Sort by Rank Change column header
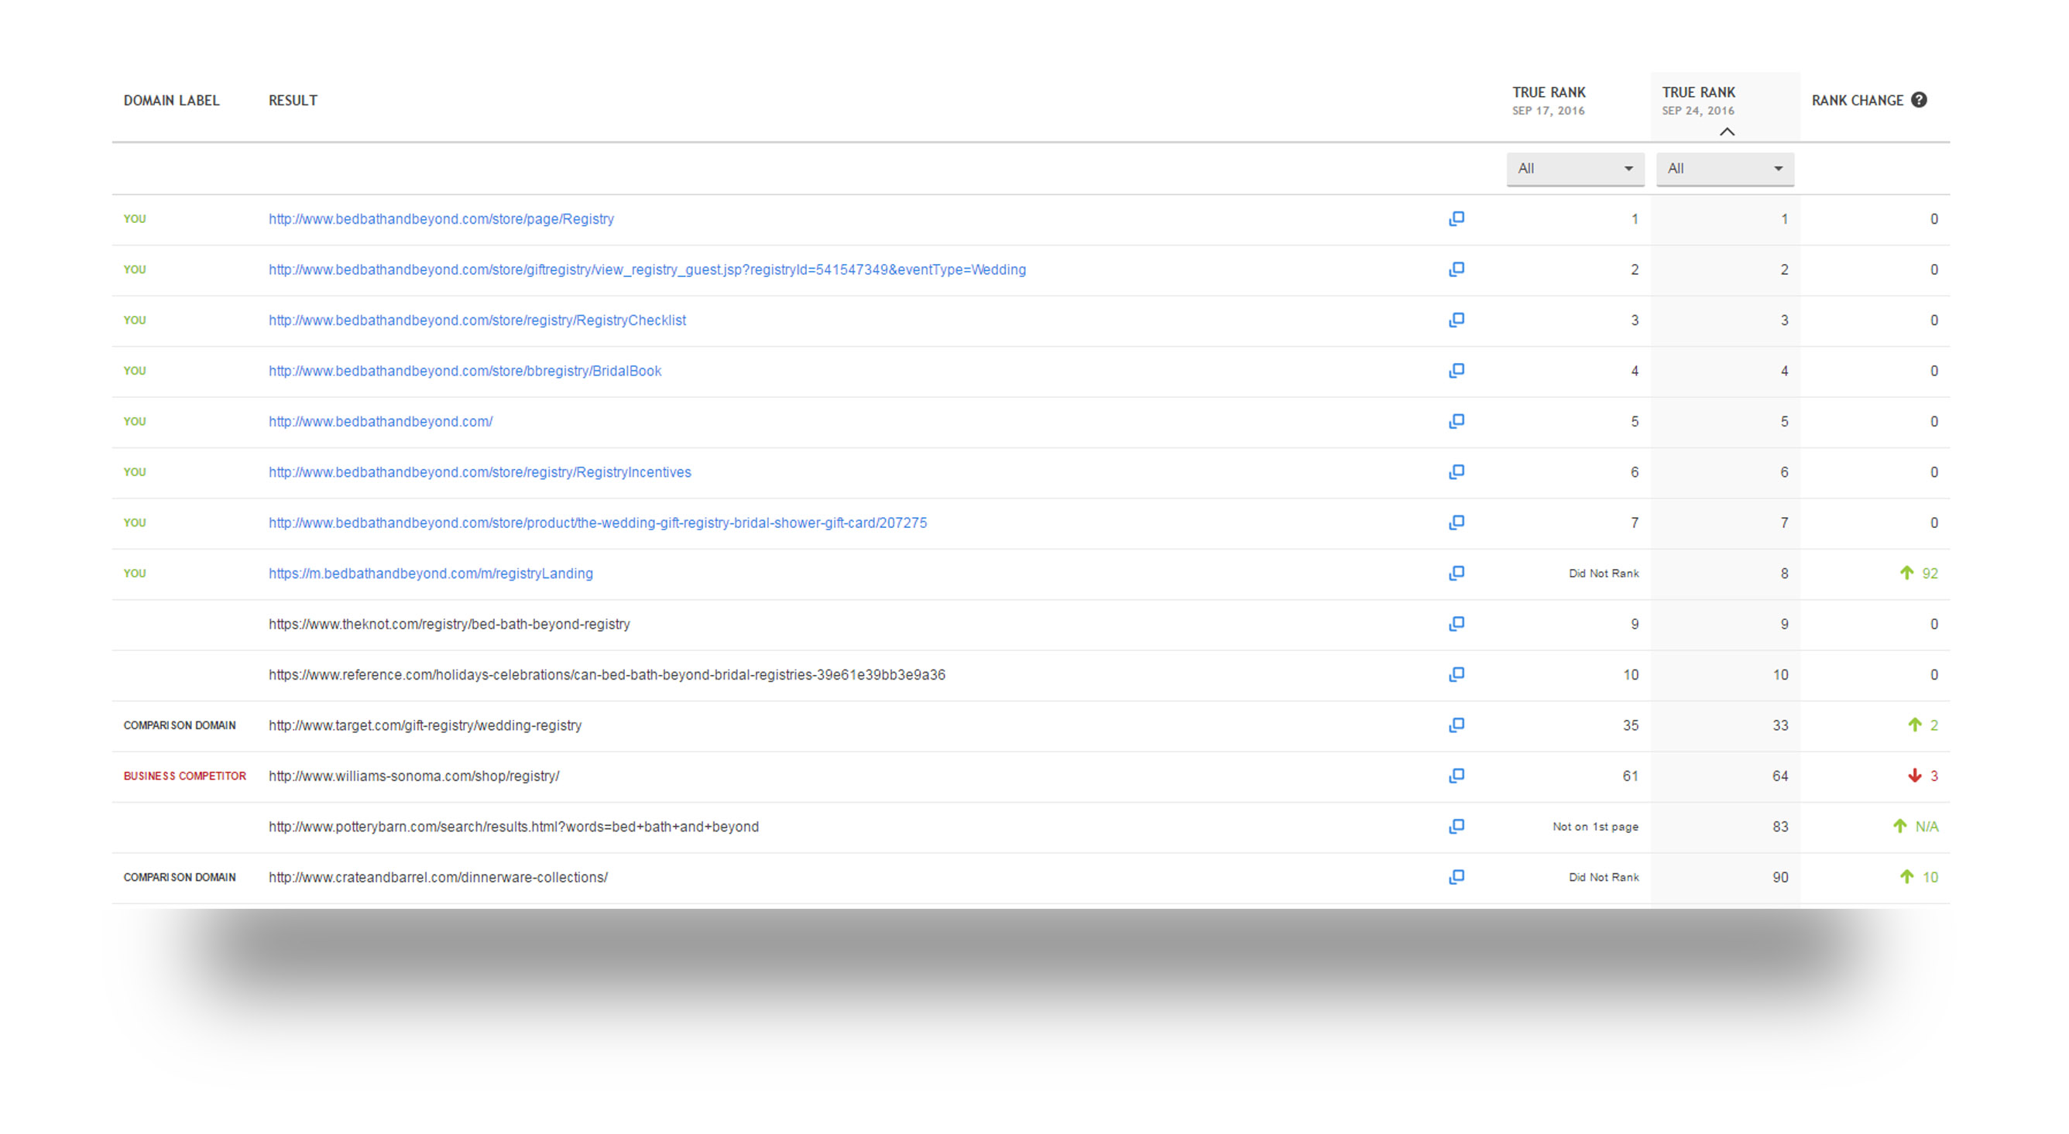 pyautogui.click(x=1857, y=101)
